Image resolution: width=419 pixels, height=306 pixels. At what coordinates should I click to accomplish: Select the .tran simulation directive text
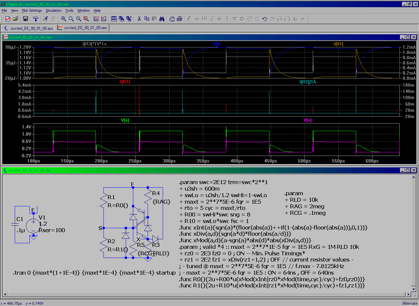point(94,273)
